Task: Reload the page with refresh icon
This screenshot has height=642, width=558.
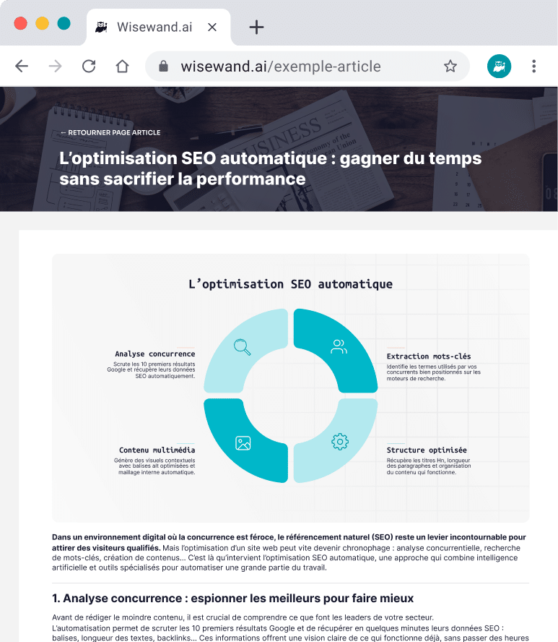Action: pos(89,67)
